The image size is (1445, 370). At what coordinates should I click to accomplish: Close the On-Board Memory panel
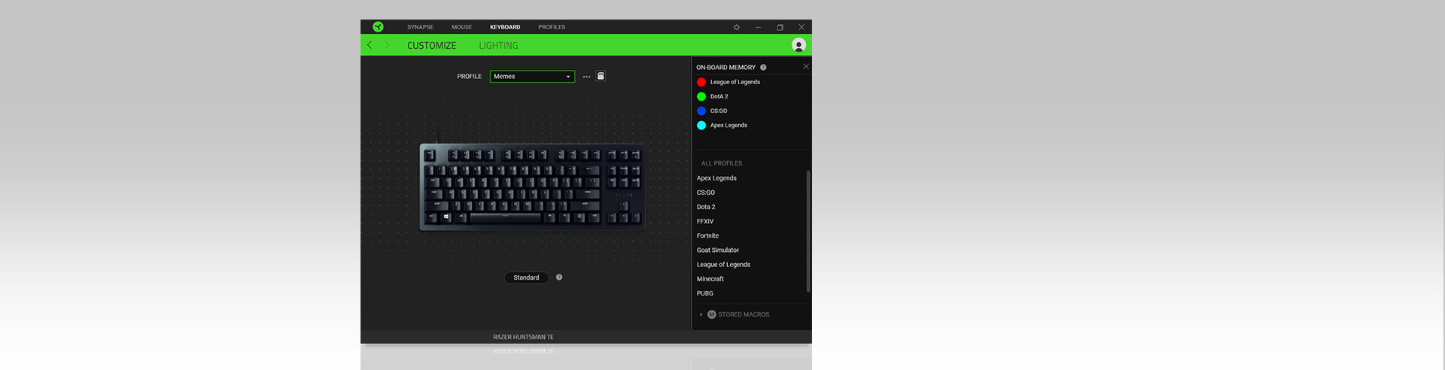805,66
